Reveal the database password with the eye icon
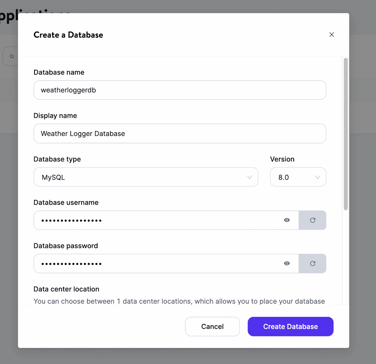 [287, 263]
